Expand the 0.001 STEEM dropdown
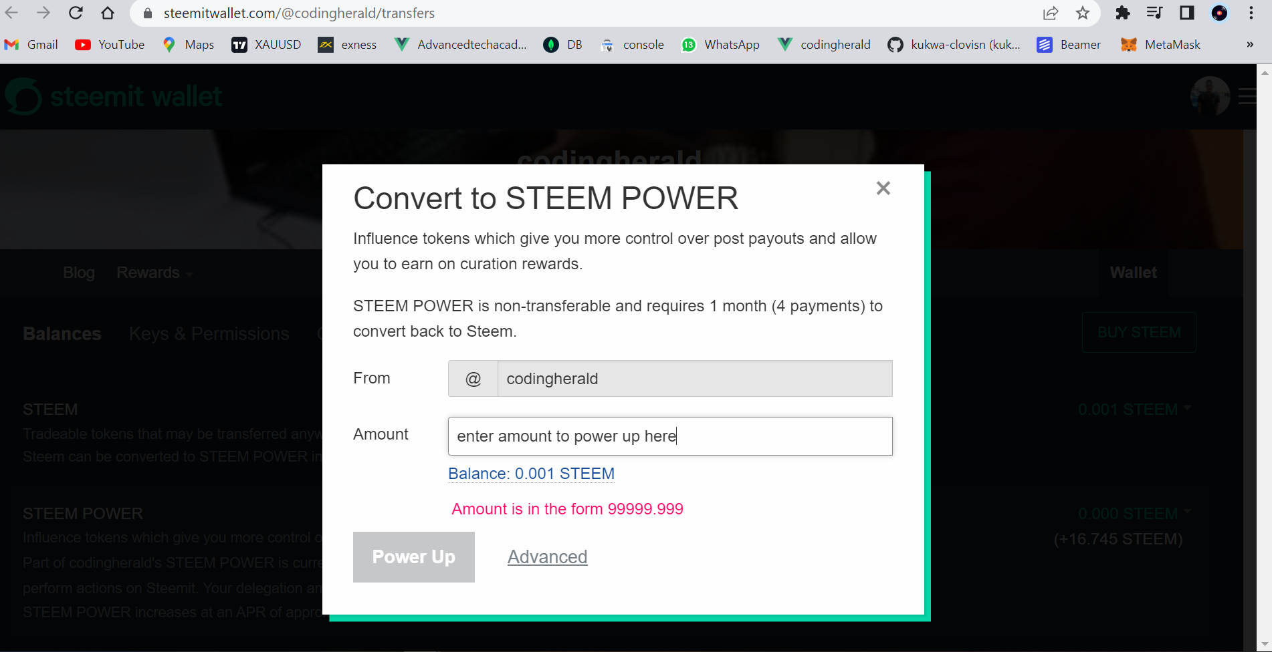 (x=1134, y=410)
